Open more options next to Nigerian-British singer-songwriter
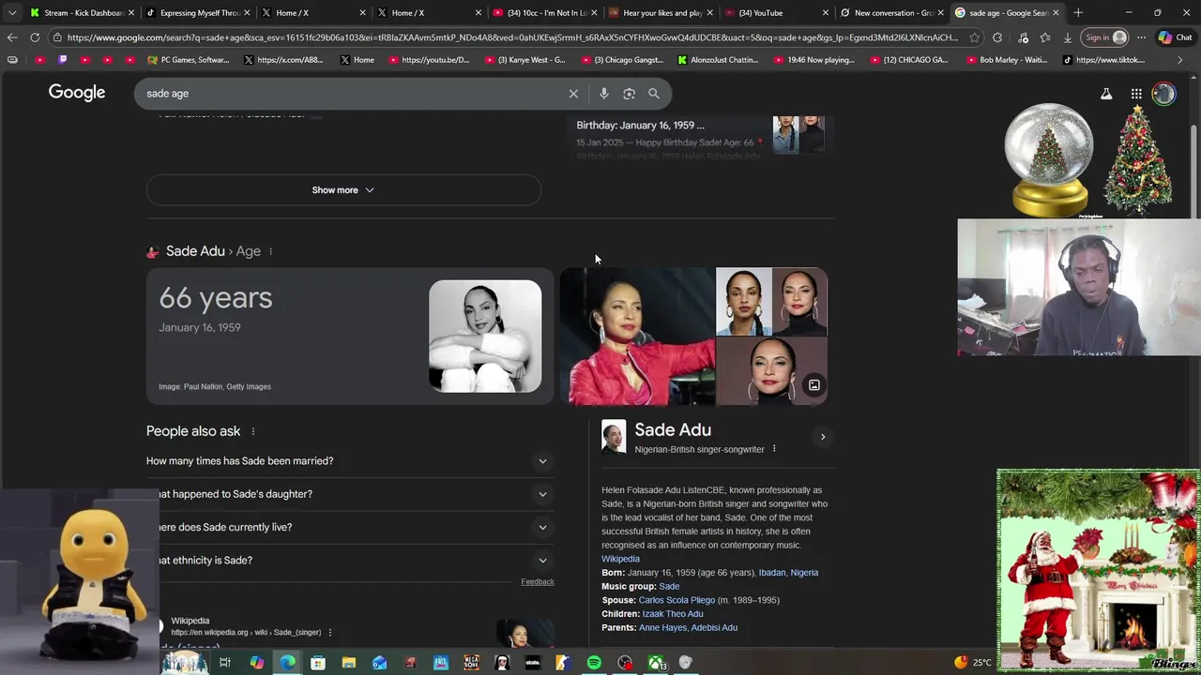 [774, 449]
